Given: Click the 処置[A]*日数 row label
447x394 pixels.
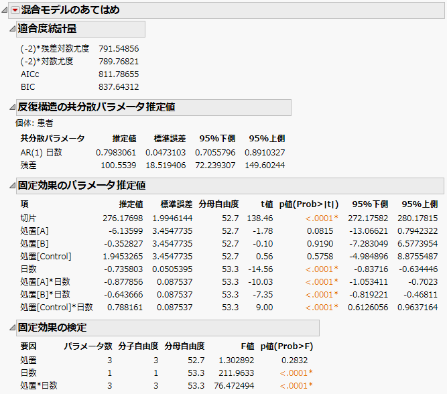Looking at the screenshot, I should coord(45,282).
